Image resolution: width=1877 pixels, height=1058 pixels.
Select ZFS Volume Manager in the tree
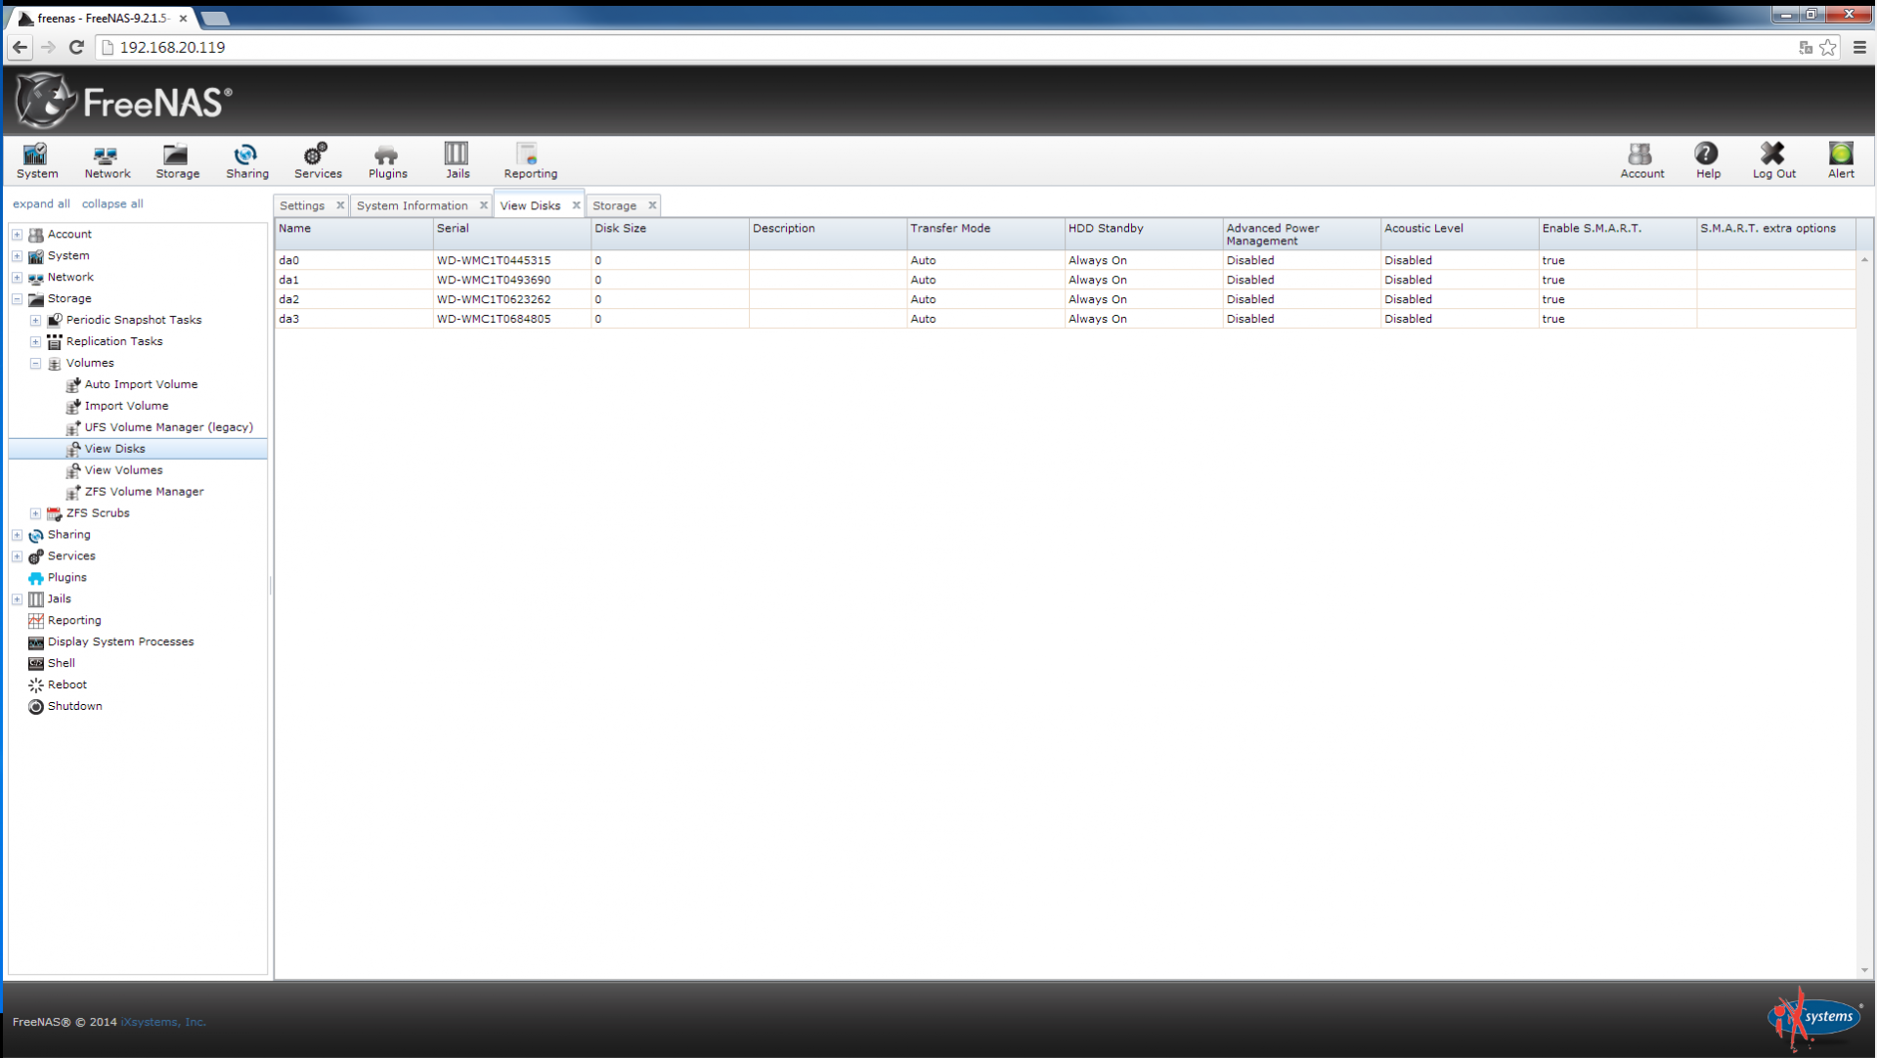point(144,492)
